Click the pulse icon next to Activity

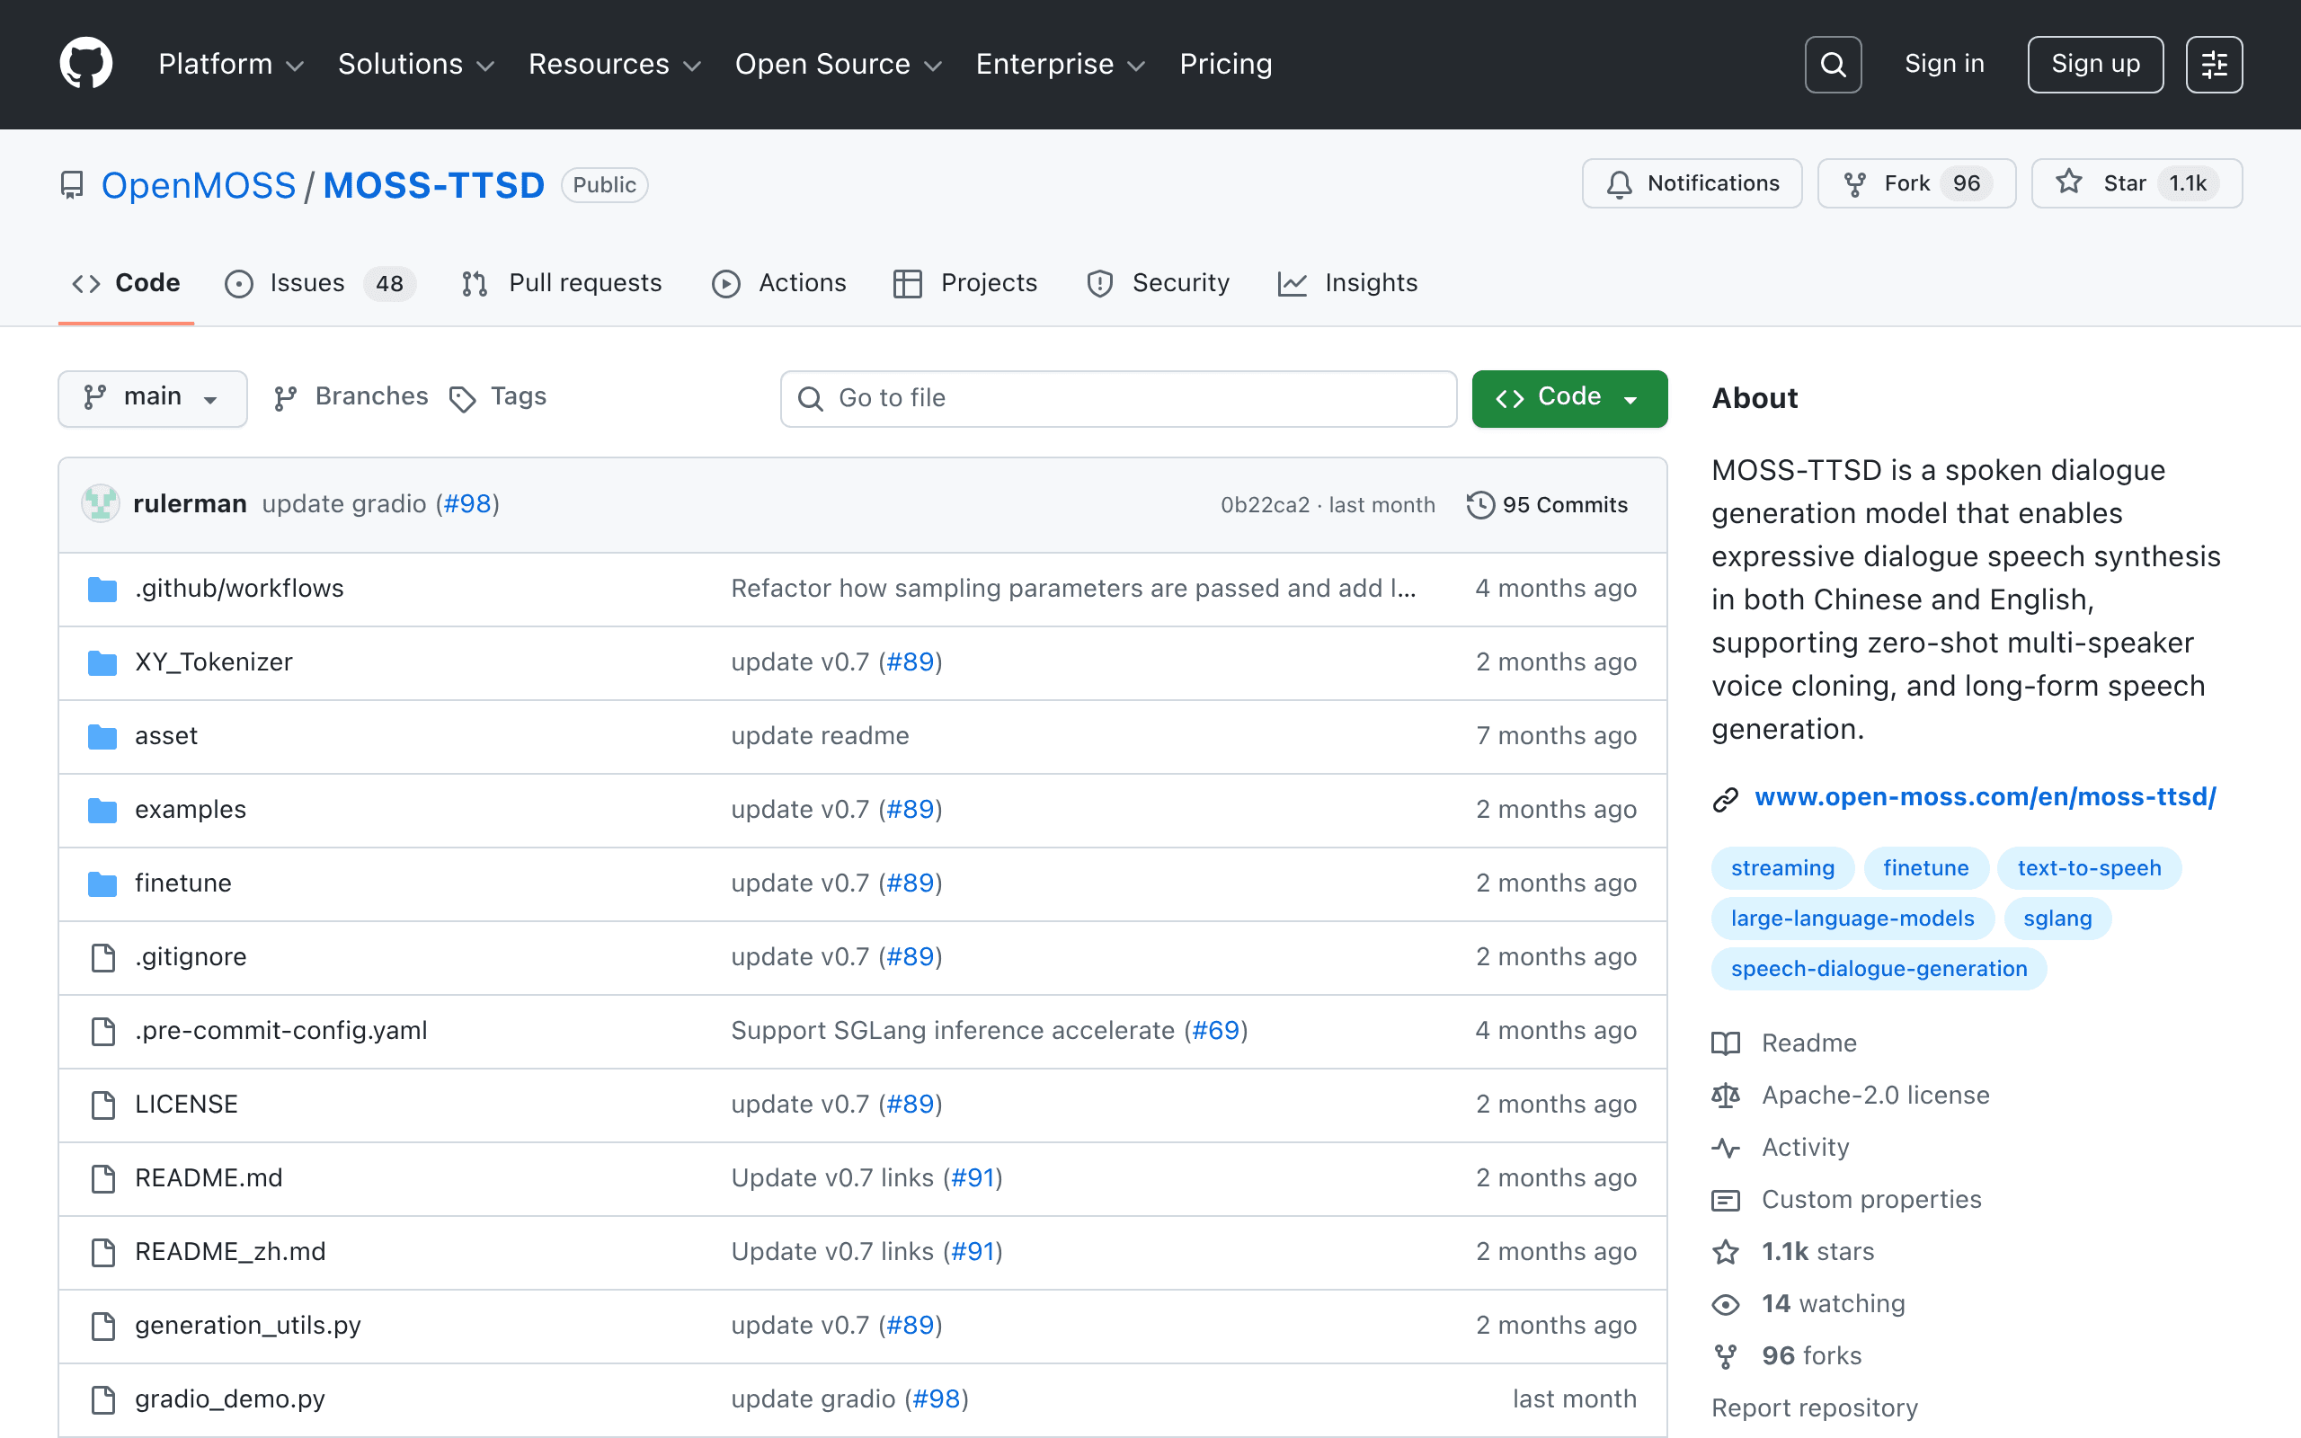pos(1725,1148)
